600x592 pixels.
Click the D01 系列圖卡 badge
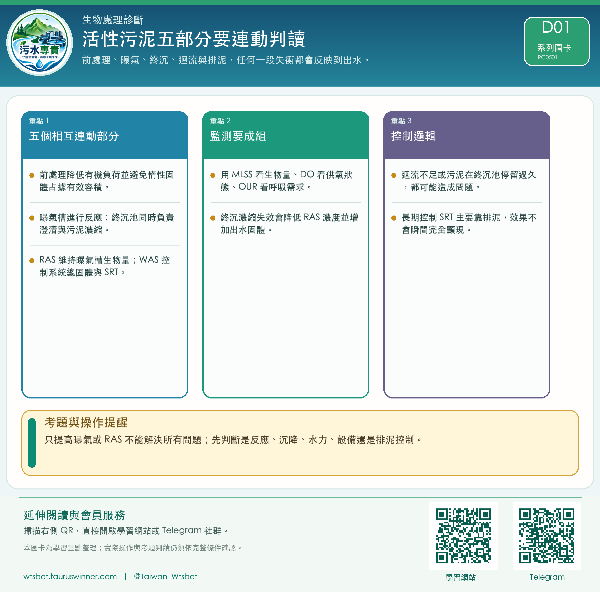[557, 41]
